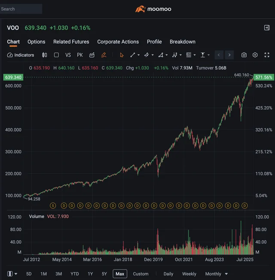Take a chart screenshot with camera icon
This screenshot has height=280, width=275.
244,55
